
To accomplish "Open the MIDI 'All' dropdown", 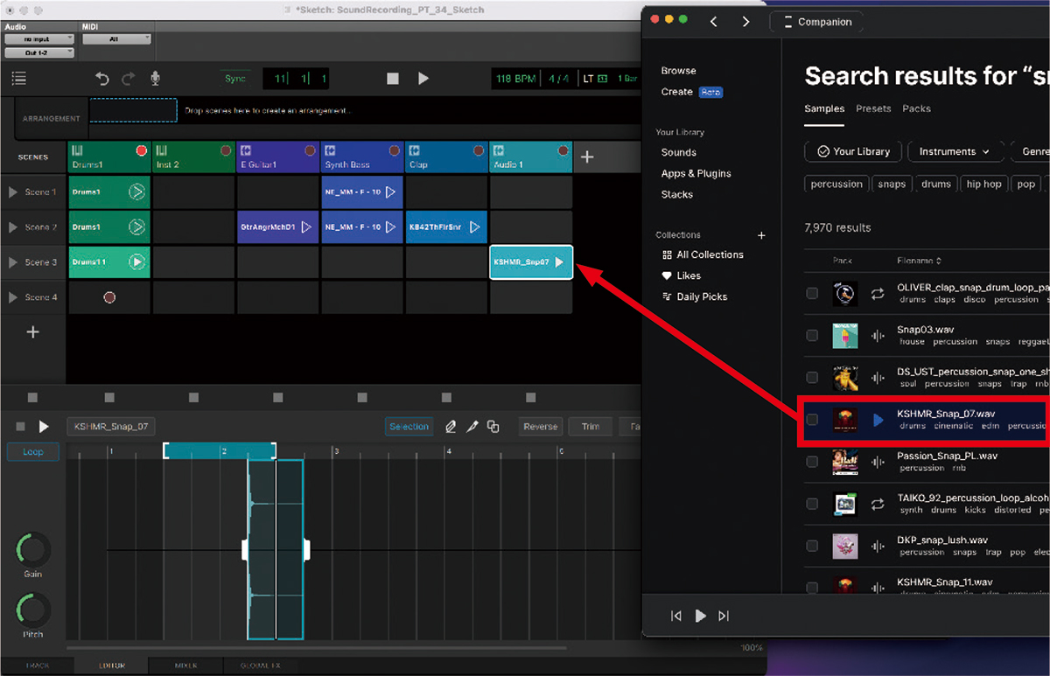I will point(116,39).
